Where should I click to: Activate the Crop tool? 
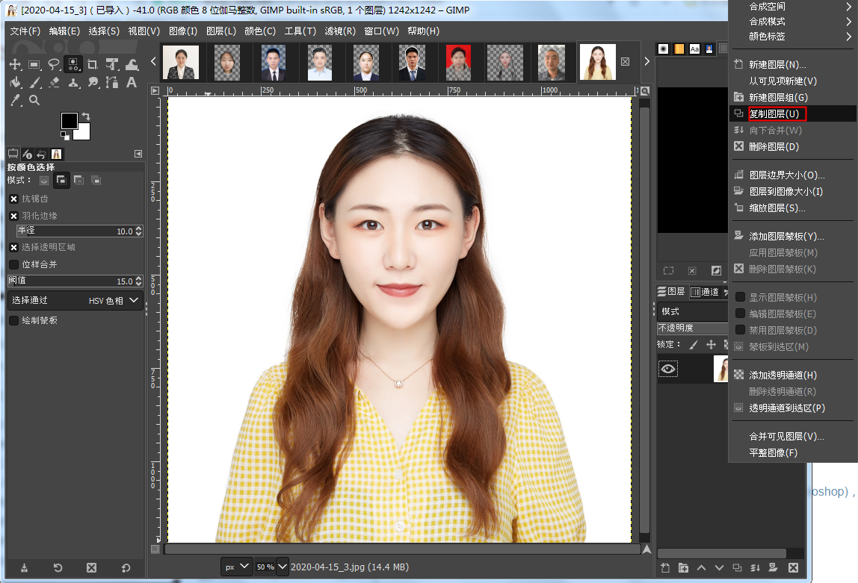[x=93, y=64]
